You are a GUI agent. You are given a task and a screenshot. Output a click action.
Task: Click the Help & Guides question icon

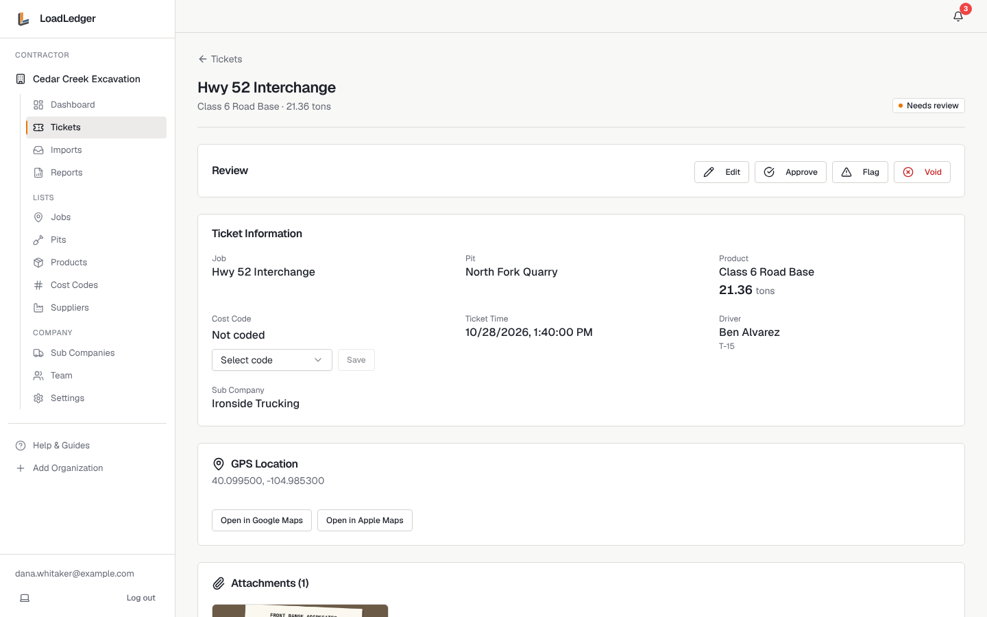(x=21, y=446)
